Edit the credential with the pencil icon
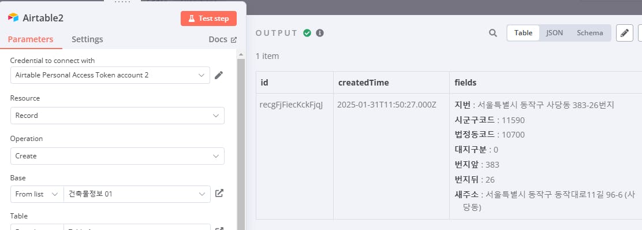This screenshot has width=642, height=230. click(x=219, y=75)
